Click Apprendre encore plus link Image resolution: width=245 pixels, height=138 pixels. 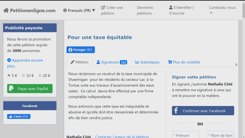click(x=25, y=63)
